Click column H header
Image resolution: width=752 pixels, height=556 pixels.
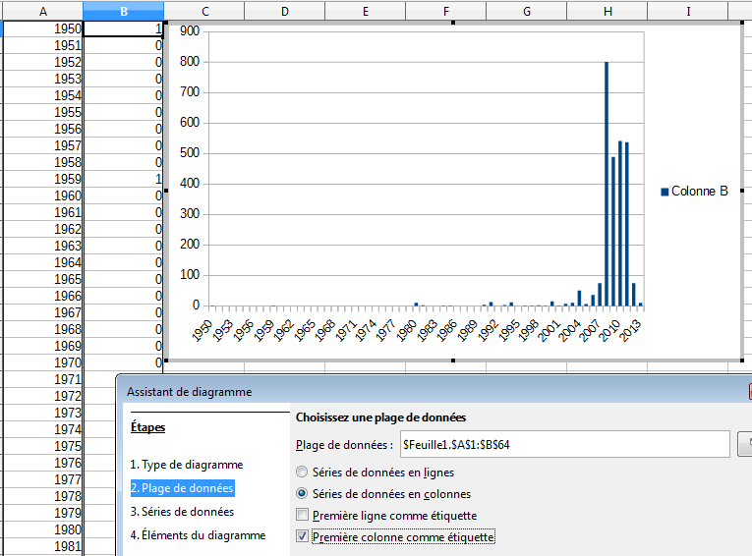pyautogui.click(x=607, y=11)
